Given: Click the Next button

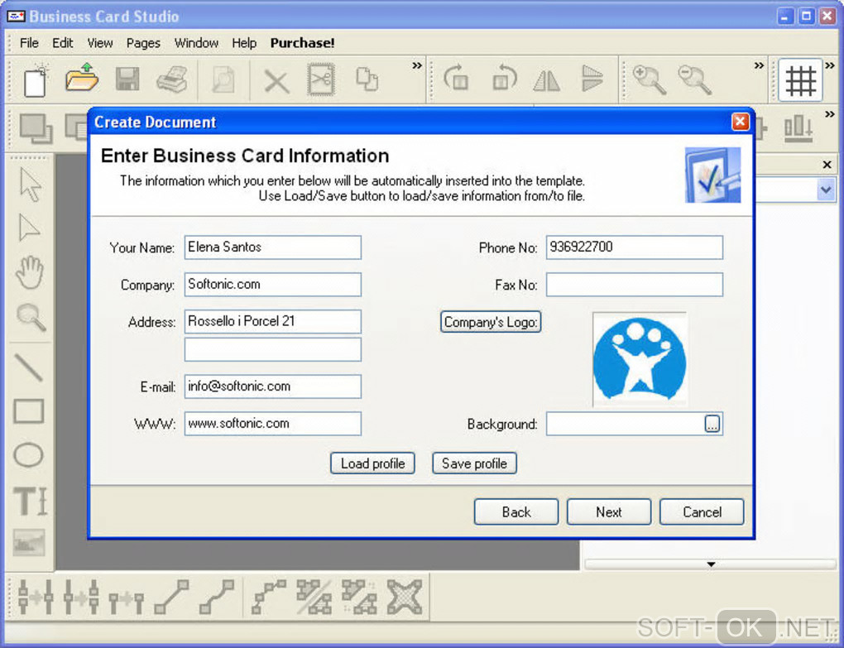Looking at the screenshot, I should pos(609,511).
